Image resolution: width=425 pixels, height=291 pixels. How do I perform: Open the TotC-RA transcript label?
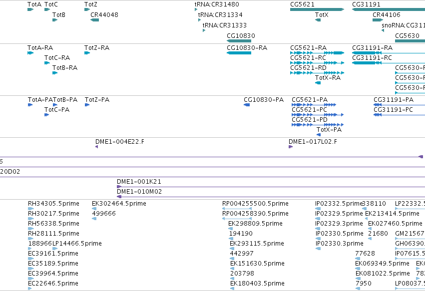(x=57, y=58)
